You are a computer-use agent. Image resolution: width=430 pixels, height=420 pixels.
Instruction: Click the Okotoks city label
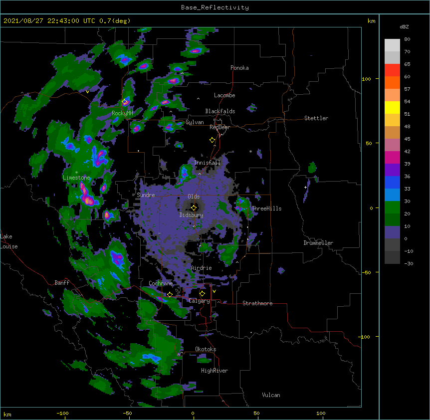tap(206, 349)
